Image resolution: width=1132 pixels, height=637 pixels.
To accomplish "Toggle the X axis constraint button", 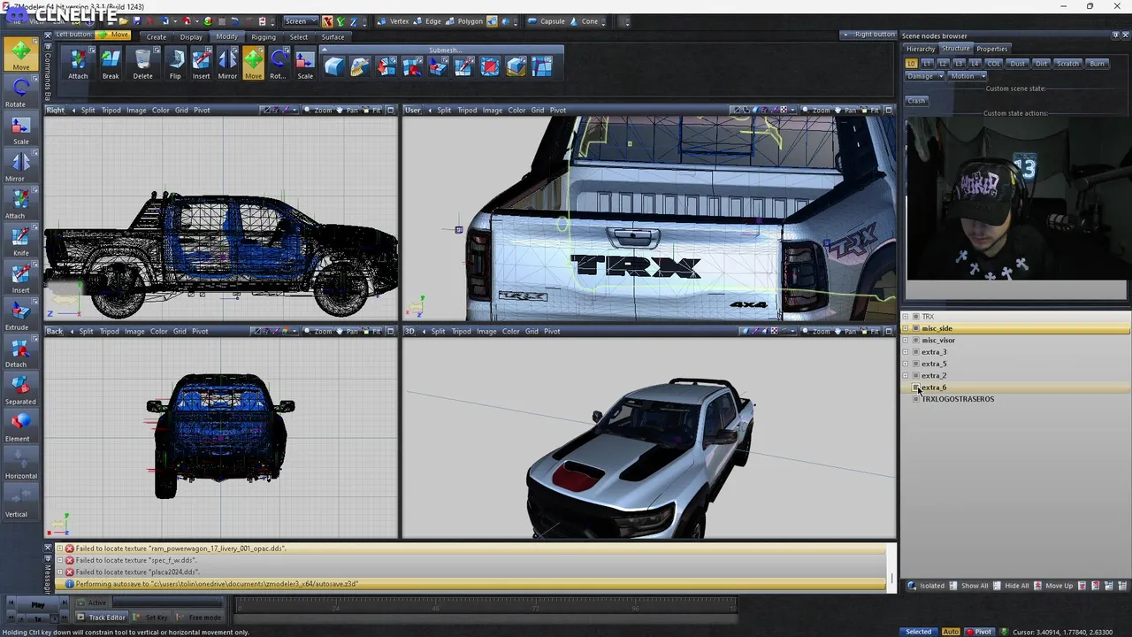I will (327, 21).
